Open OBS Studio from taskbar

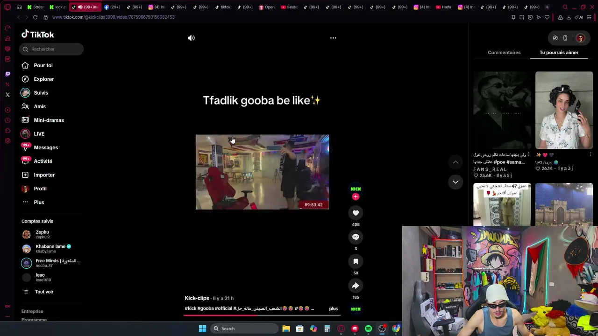[x=382, y=329]
